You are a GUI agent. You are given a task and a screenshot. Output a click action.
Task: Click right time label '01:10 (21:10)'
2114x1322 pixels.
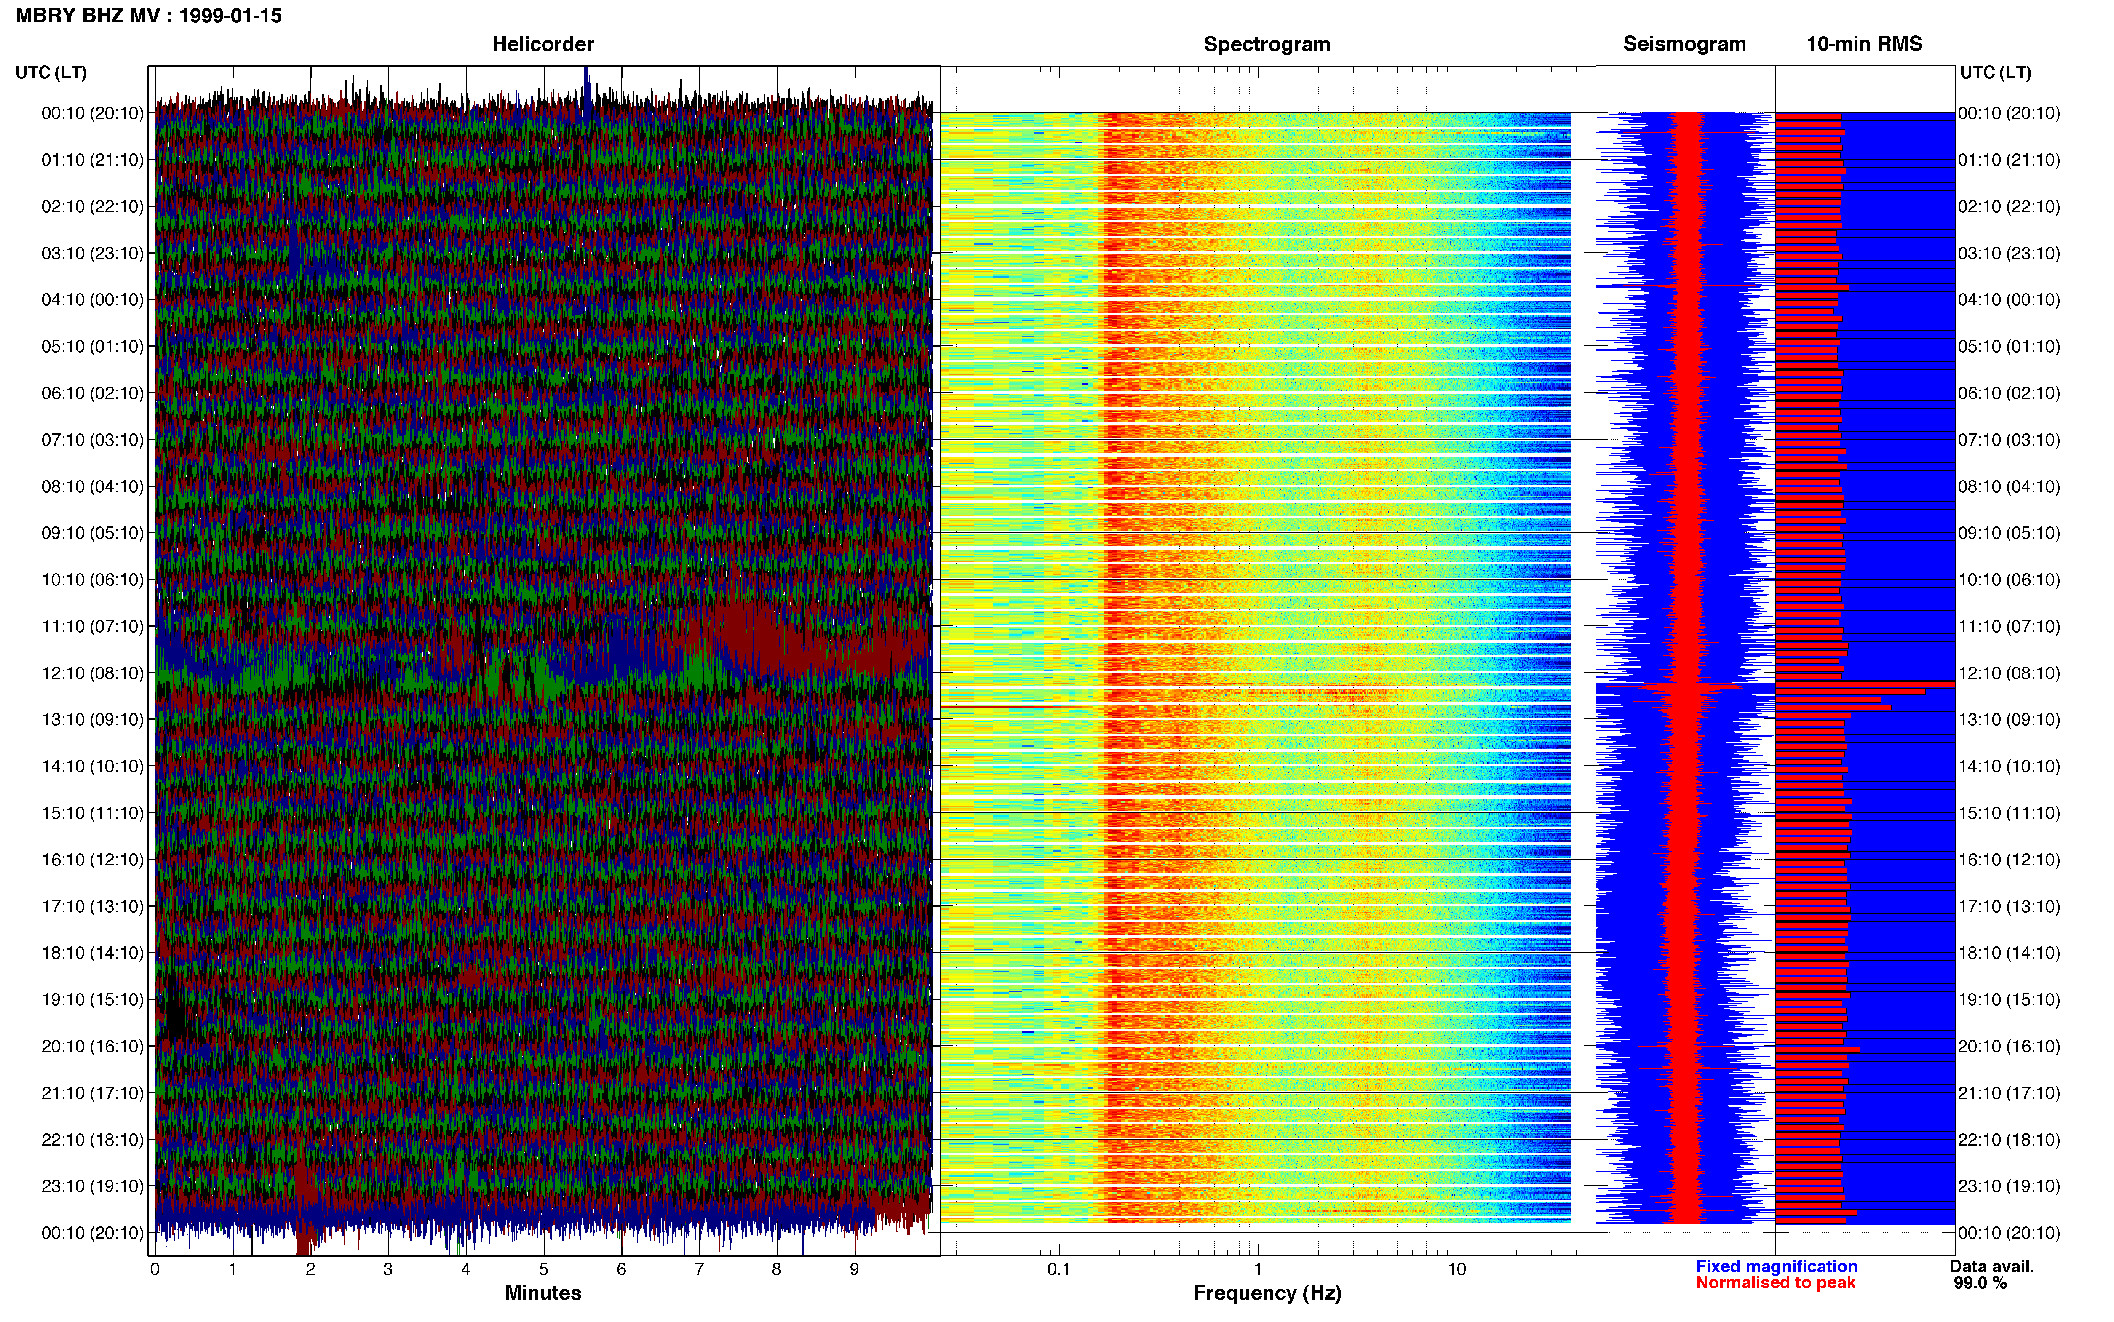pos(2009,160)
